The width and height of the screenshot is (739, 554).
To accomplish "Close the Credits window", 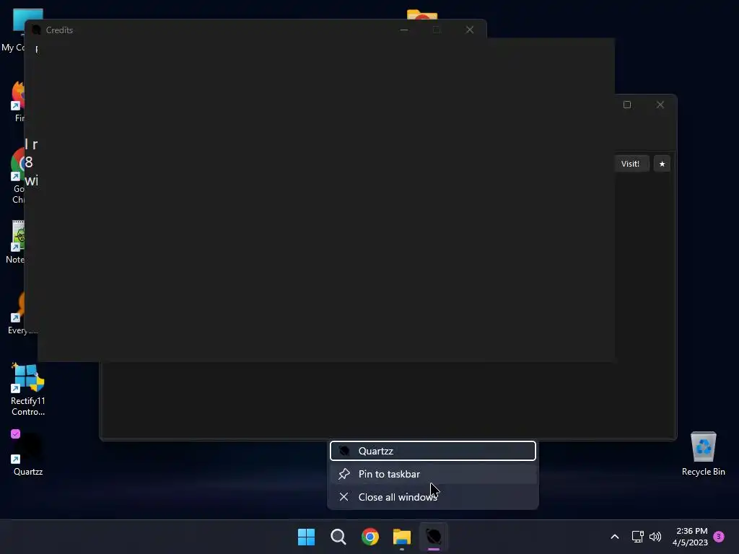I will click(469, 30).
